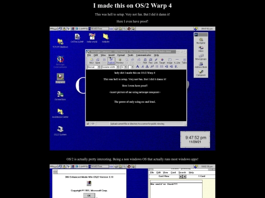Click the alignment icon in Composer format bar
265x198 pixels.
[x=176, y=66]
